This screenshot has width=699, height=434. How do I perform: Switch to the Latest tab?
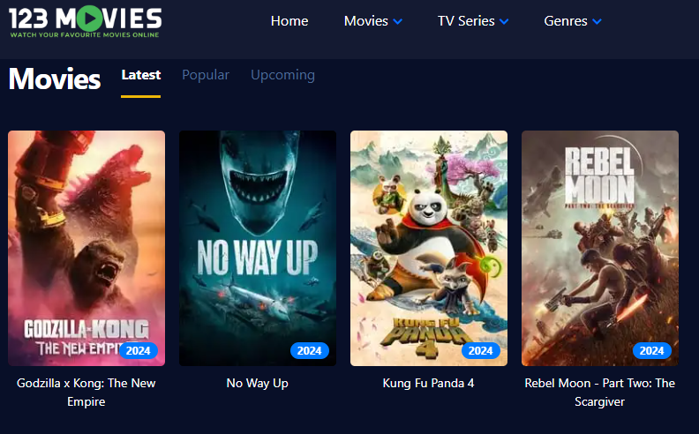pyautogui.click(x=141, y=75)
